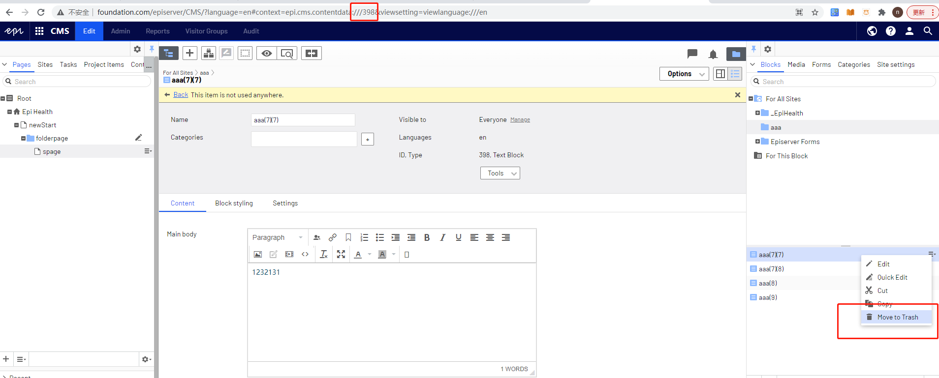
Task: Expand the Options dropdown button
Action: pyautogui.click(x=684, y=74)
